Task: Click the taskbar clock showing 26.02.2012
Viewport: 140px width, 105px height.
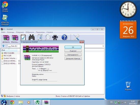Action: coord(133,102)
